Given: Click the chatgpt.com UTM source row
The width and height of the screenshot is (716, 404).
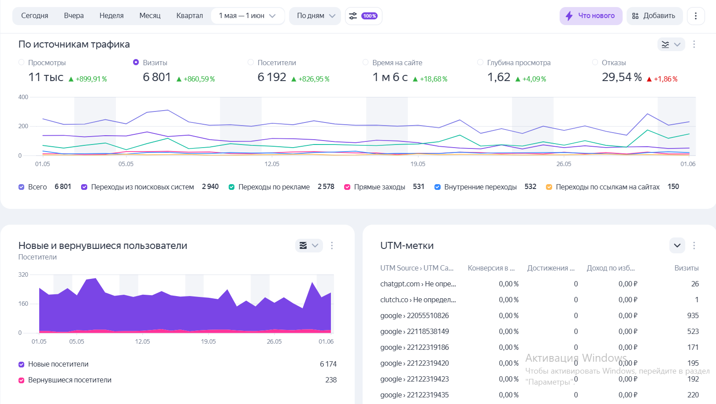Looking at the screenshot, I should (418, 284).
